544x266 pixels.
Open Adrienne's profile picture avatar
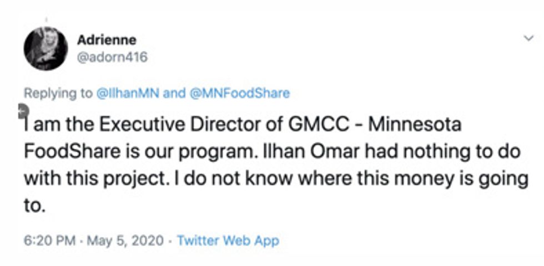point(46,48)
